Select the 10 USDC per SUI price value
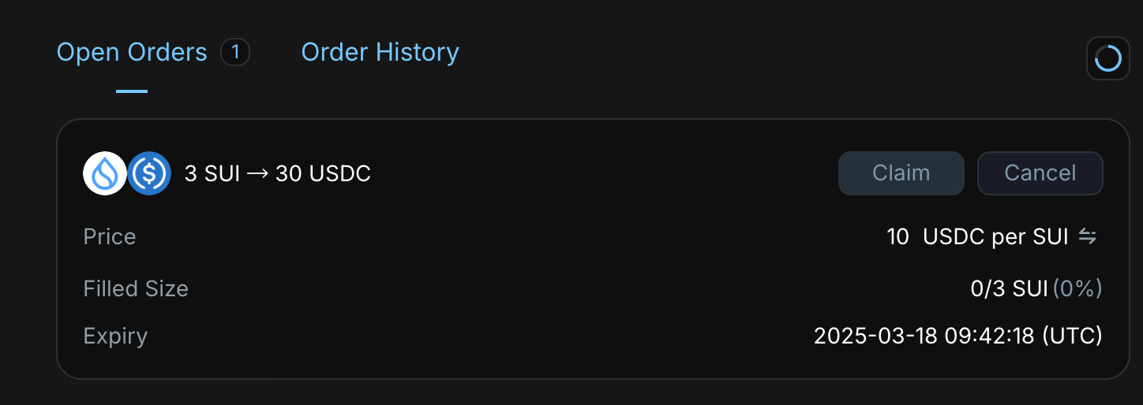Screen dimensions: 1143x405 (898, 237)
